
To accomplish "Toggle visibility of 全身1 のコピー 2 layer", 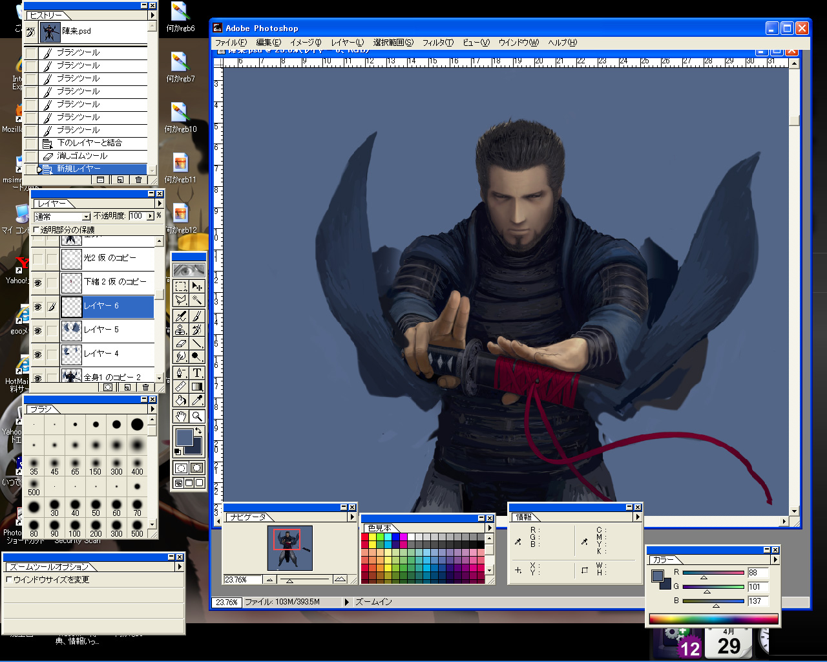I will 37,378.
